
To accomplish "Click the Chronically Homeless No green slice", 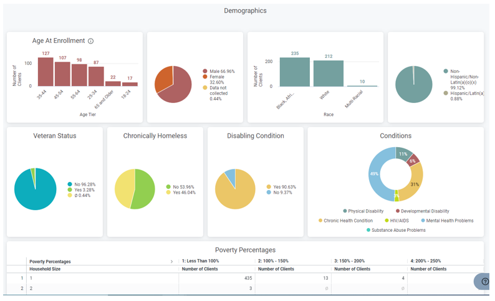I will coord(145,189).
